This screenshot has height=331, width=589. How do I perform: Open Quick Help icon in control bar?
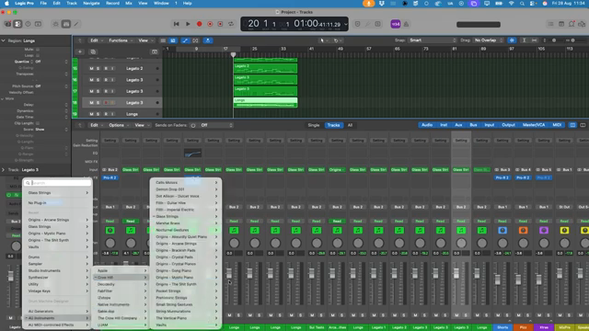(x=28, y=24)
